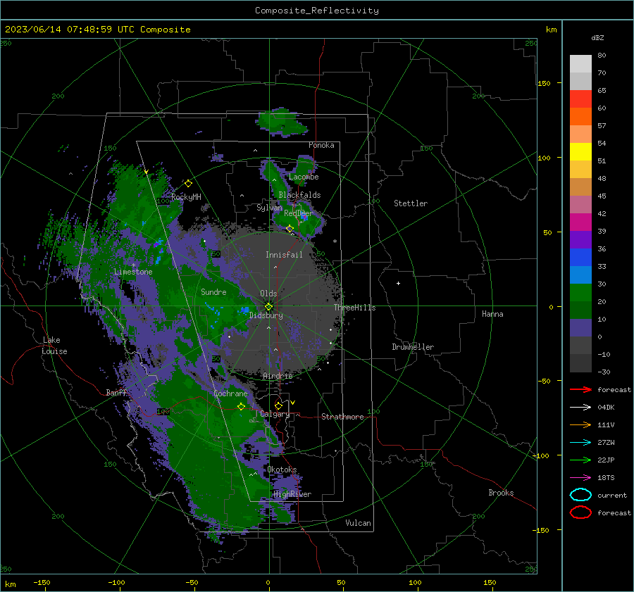Click the yellow diamond marker below RedDeer
The width and height of the screenshot is (634, 592).
(x=290, y=229)
